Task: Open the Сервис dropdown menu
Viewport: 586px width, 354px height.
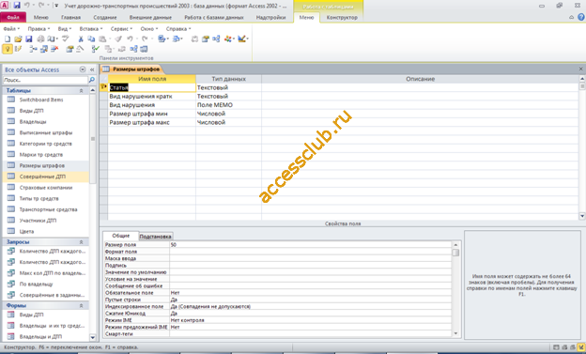Action: point(121,29)
